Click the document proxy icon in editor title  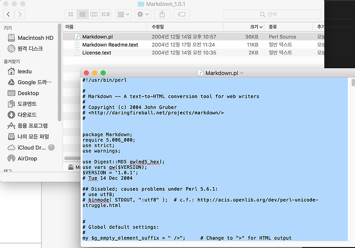200,73
